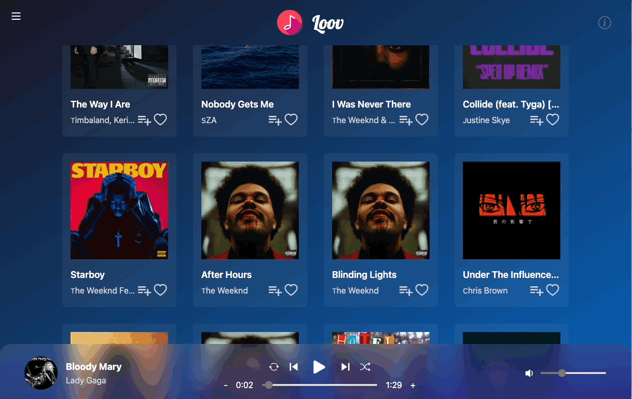Add Under The Influence to playlist
Screen dimensions: 632x399
coord(537,291)
